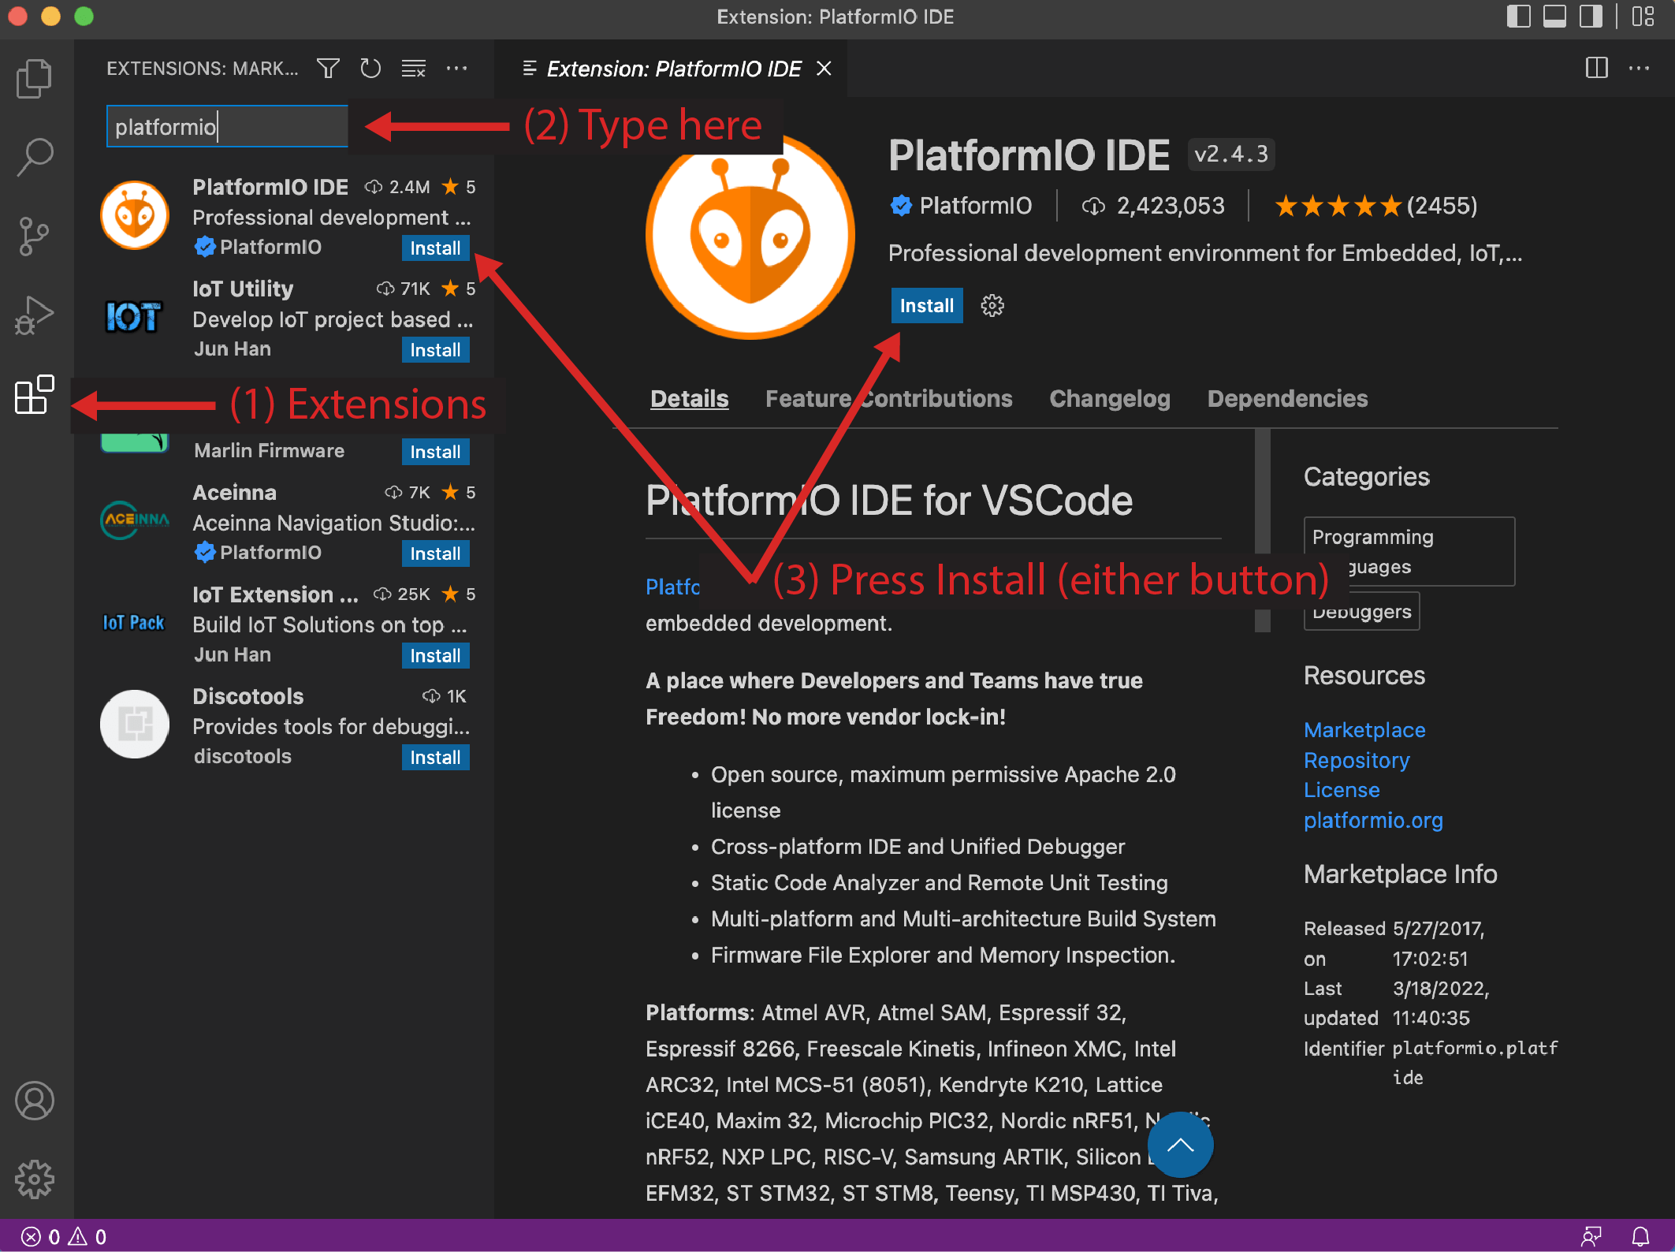Screen dimensions: 1675x1252
Task: Open the Explorer view
Action: (34, 77)
